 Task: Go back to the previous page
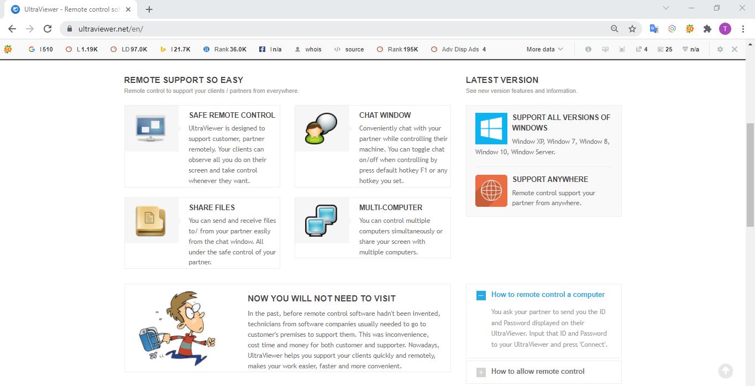click(12, 29)
